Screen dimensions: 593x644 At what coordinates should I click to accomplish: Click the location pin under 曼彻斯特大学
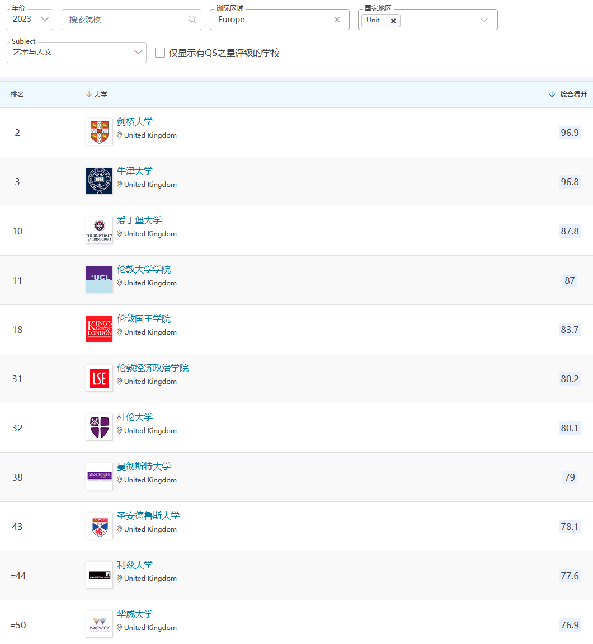(120, 480)
